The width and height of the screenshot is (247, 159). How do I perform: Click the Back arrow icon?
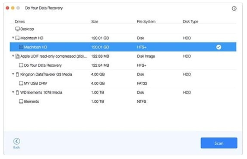pos(16,141)
